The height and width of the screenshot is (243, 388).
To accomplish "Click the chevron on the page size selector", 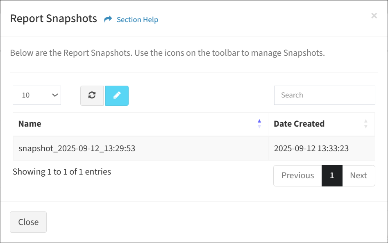I will (55, 95).
